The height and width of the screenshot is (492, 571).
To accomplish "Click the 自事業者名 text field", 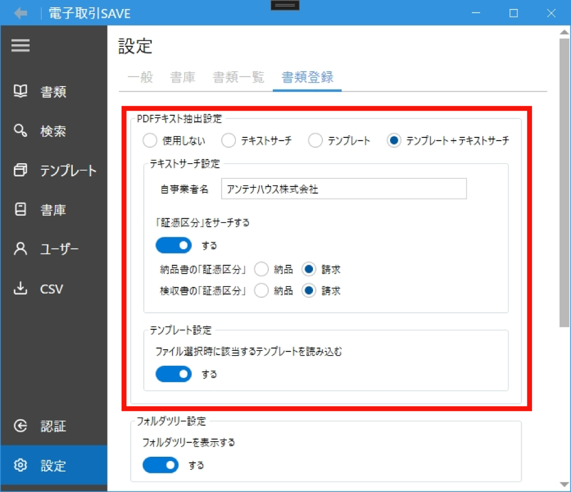I will tap(343, 189).
